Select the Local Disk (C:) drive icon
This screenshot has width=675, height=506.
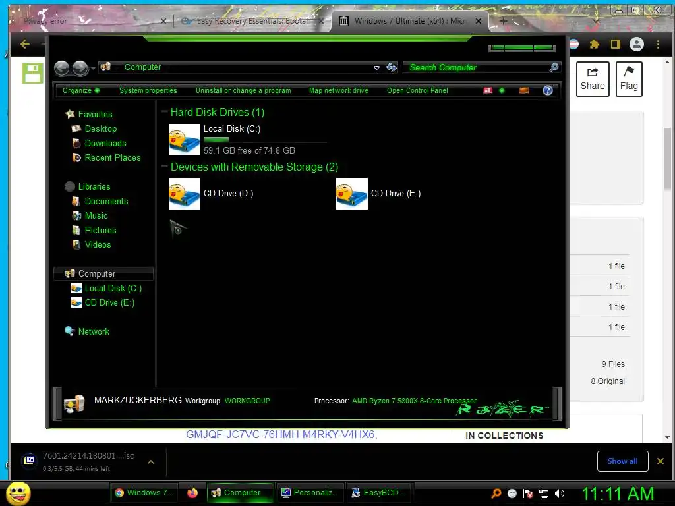click(185, 140)
